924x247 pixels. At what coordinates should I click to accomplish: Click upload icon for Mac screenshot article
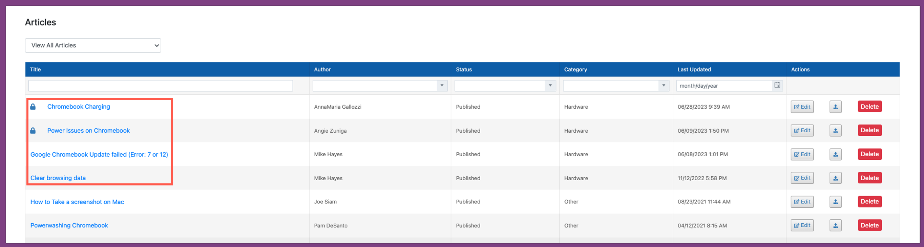(x=835, y=202)
